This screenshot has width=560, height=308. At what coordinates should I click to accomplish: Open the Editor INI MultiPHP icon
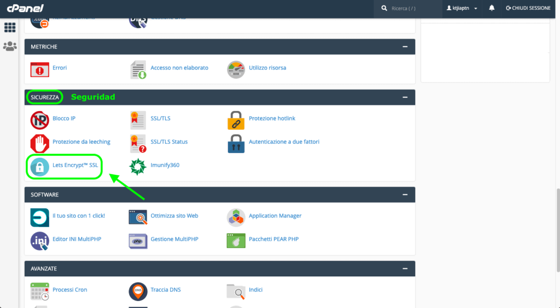click(39, 241)
